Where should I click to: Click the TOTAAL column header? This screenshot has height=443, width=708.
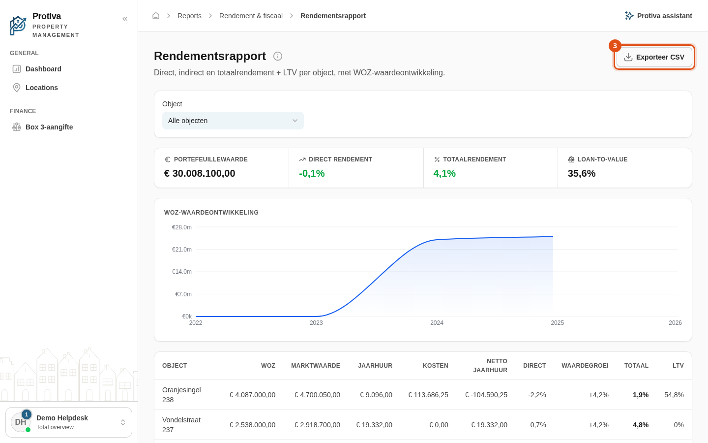(x=636, y=366)
